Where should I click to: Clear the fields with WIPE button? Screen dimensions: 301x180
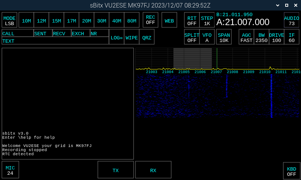(x=132, y=37)
